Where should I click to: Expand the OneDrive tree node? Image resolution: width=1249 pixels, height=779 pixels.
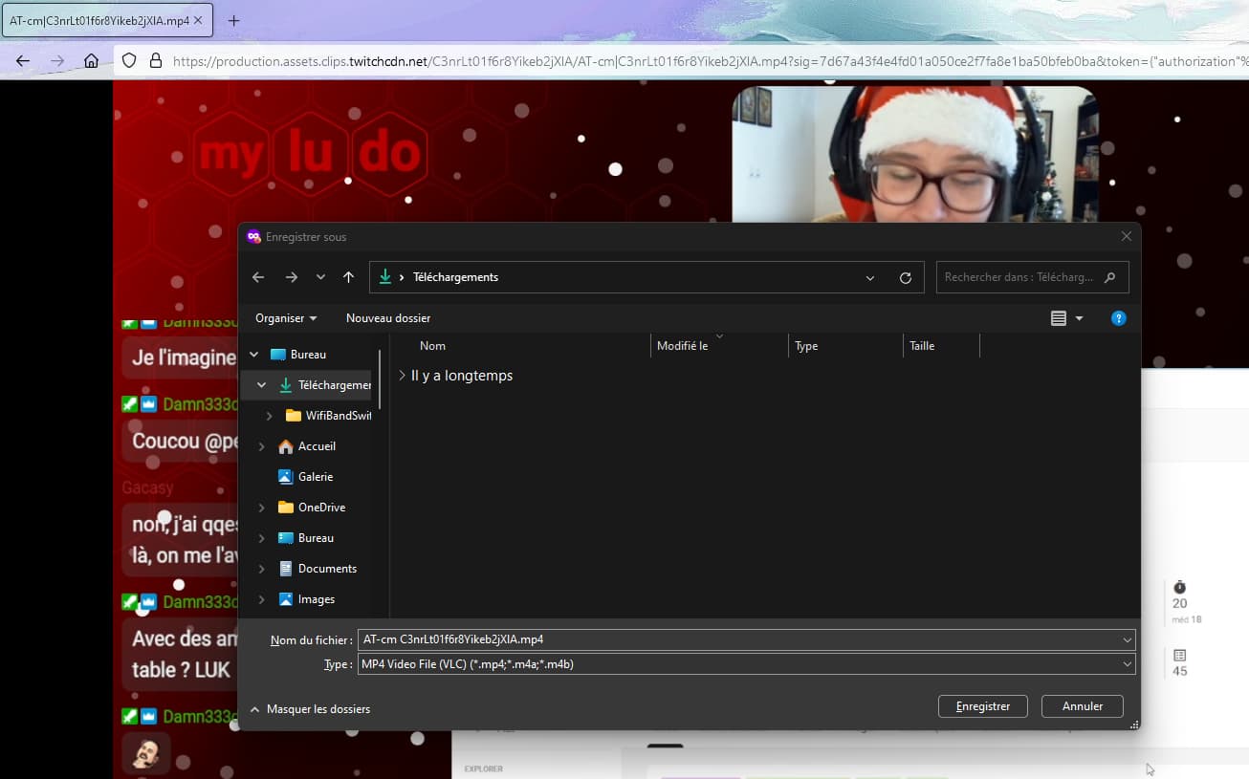(x=262, y=508)
